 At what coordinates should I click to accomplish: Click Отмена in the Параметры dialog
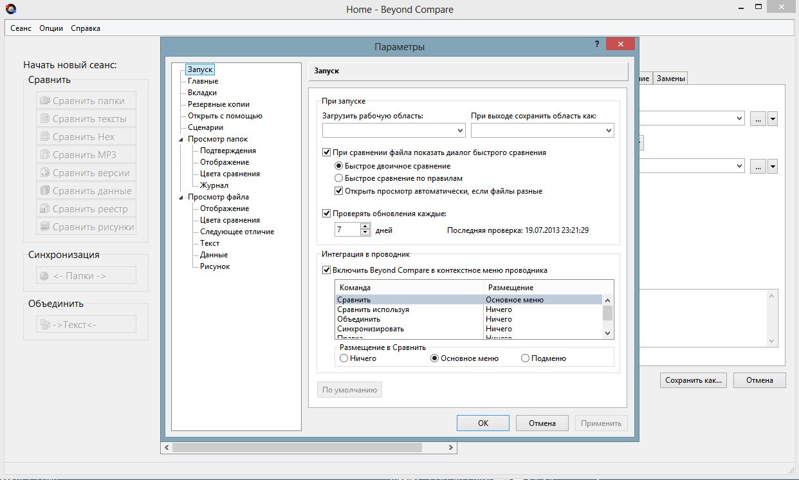pos(542,423)
